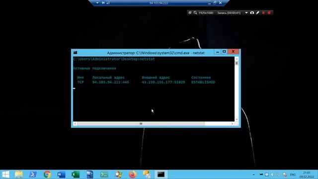Switch the ENG input language indicator
This screenshot has width=318, height=179.
click(293, 175)
